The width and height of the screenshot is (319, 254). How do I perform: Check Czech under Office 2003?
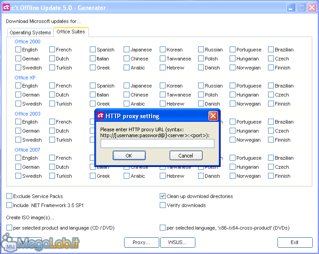click(x=271, y=130)
